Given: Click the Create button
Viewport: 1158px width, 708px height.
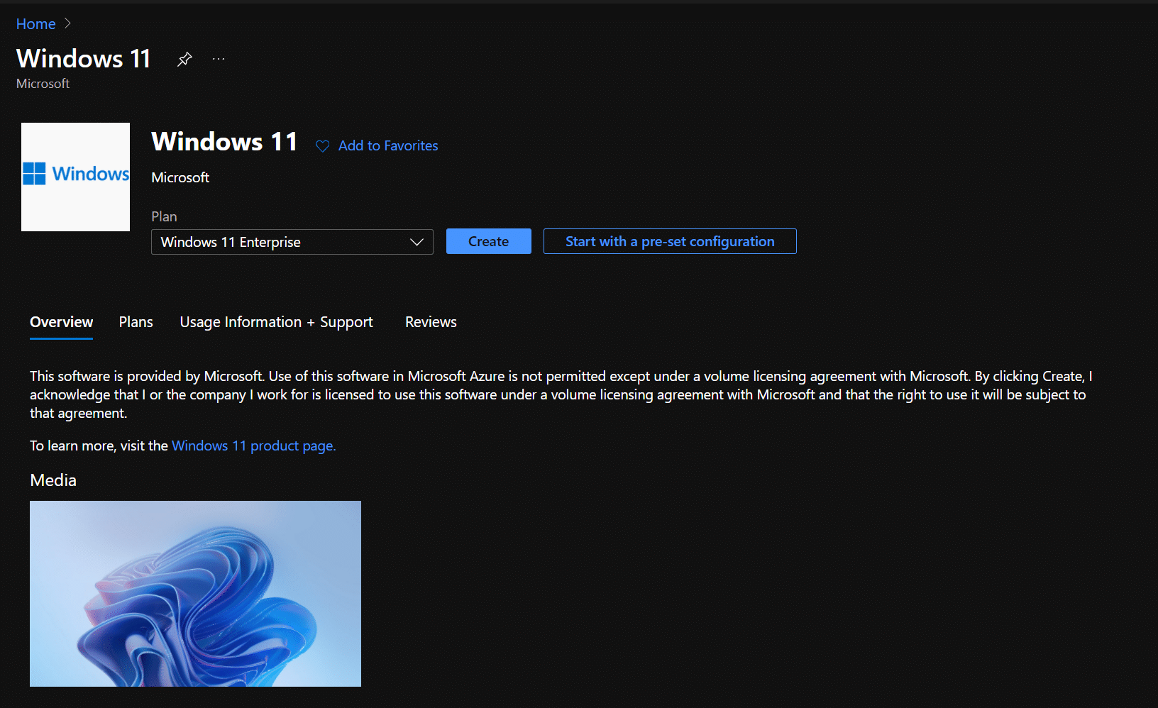Looking at the screenshot, I should pos(489,241).
